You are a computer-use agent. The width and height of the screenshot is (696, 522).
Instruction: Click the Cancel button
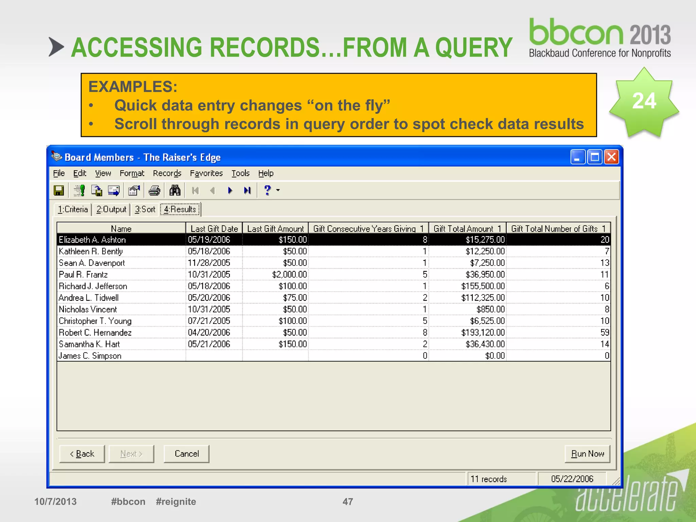(x=187, y=454)
